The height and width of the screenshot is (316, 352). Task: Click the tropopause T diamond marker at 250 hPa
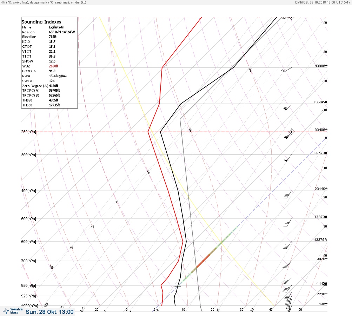click(x=291, y=132)
